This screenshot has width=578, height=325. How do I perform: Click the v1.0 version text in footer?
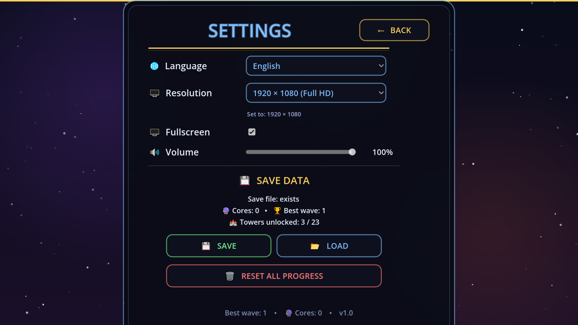point(346,313)
